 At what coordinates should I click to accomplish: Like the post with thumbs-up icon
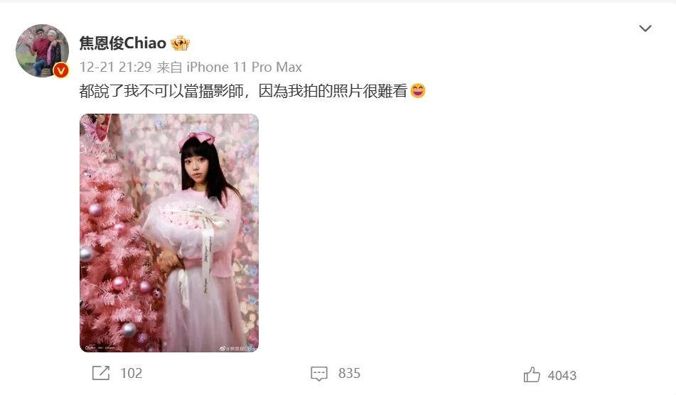click(x=532, y=374)
